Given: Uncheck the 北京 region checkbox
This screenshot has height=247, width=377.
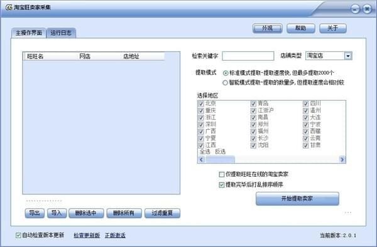Looking at the screenshot, I should (x=201, y=103).
